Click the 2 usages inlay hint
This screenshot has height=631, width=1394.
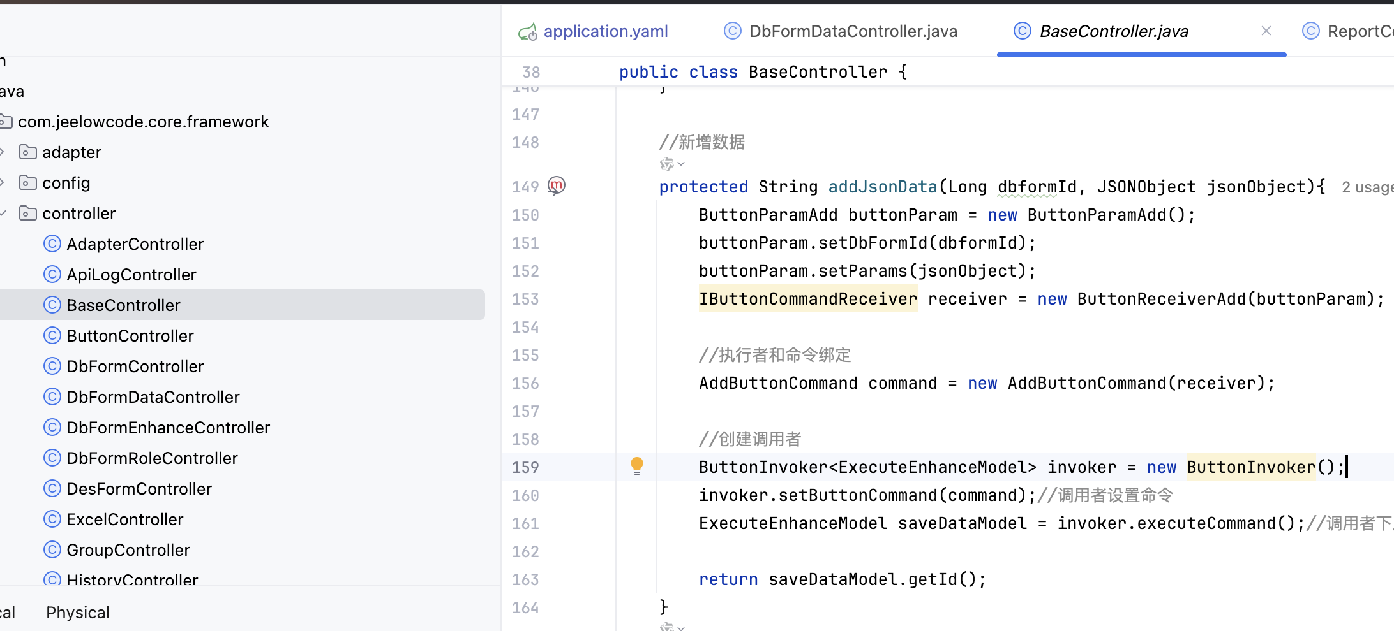(x=1367, y=187)
